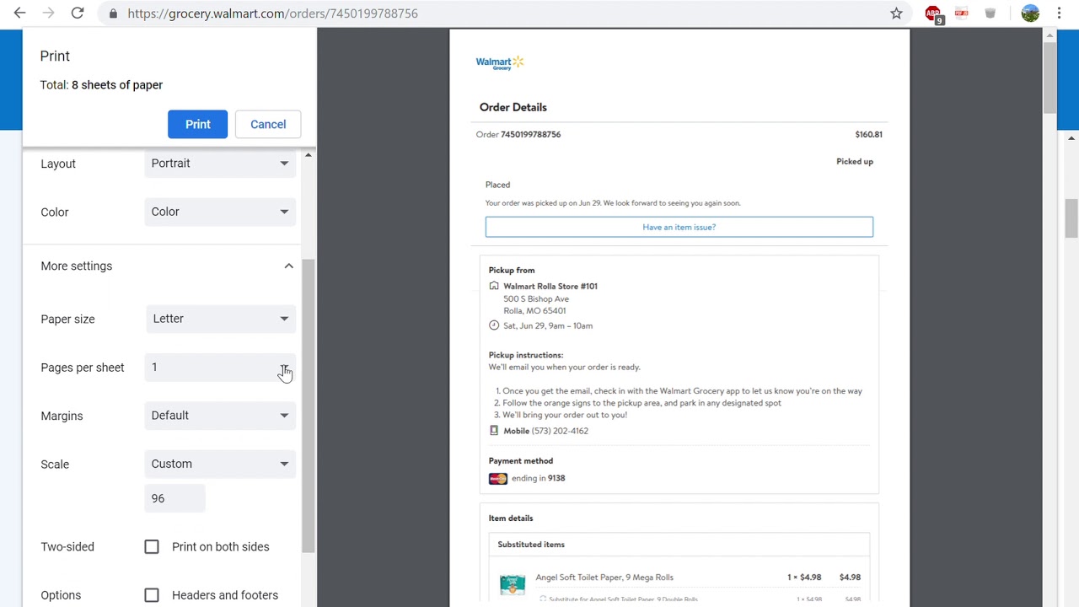Click the scroll-up arrow of the preview scrollbar
Viewport: 1079px width, 607px height.
pyautogui.click(x=1049, y=35)
